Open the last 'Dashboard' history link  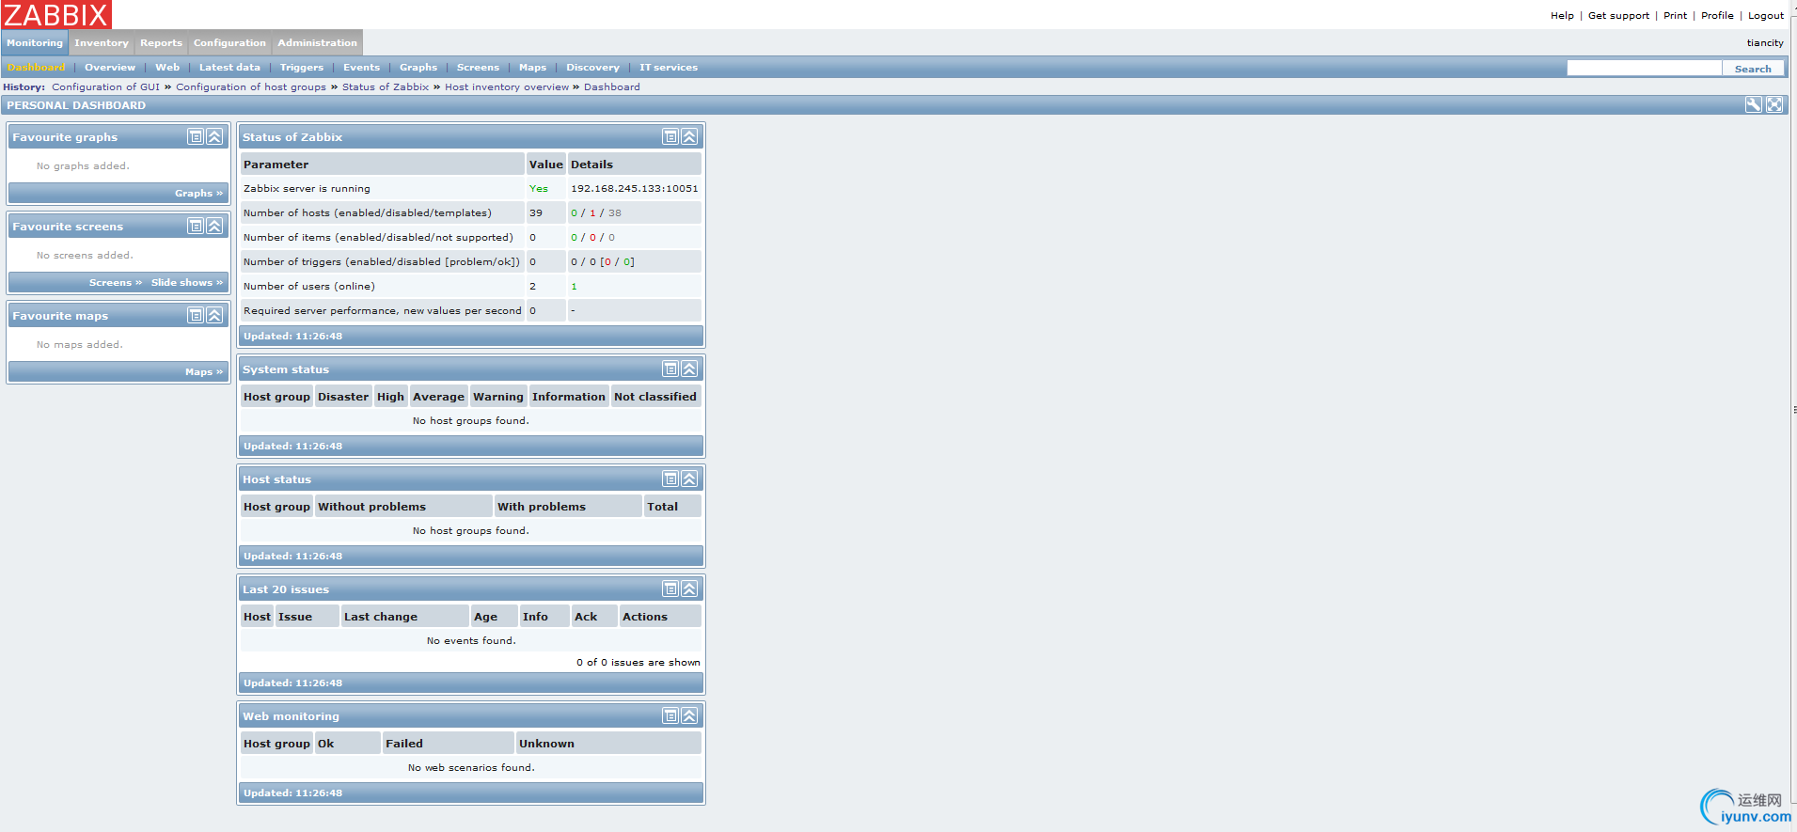pos(612,87)
